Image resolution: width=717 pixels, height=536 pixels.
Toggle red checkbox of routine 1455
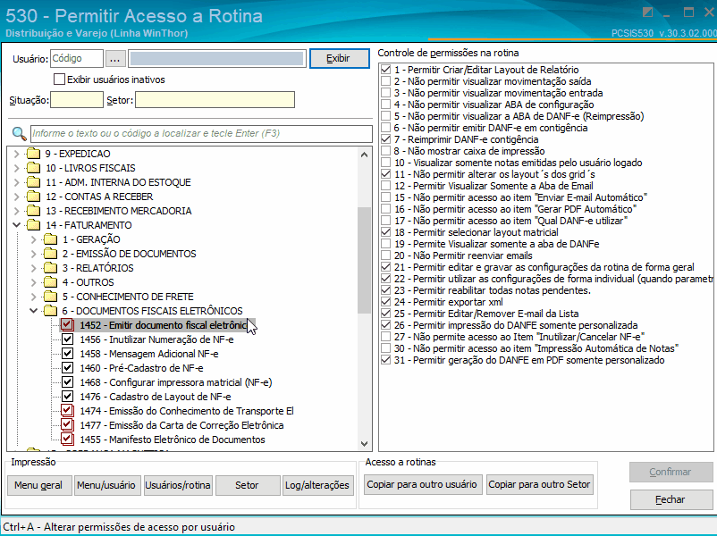click(67, 440)
